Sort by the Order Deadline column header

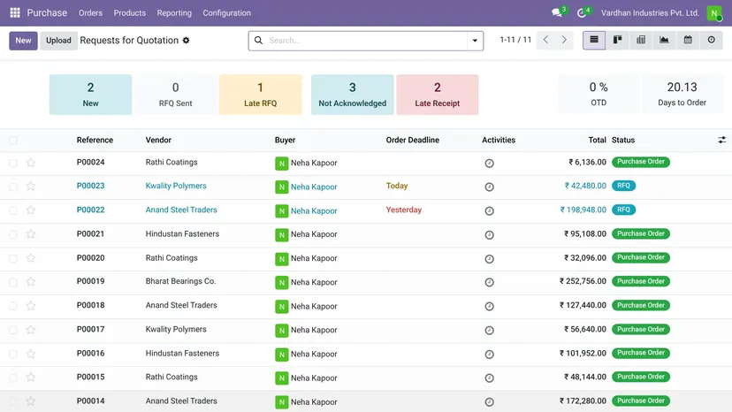pos(413,141)
